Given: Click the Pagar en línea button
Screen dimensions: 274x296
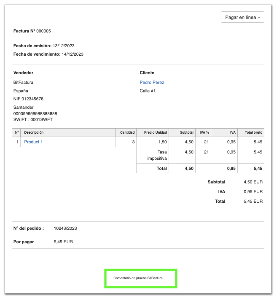Looking at the screenshot, I should coord(242,17).
